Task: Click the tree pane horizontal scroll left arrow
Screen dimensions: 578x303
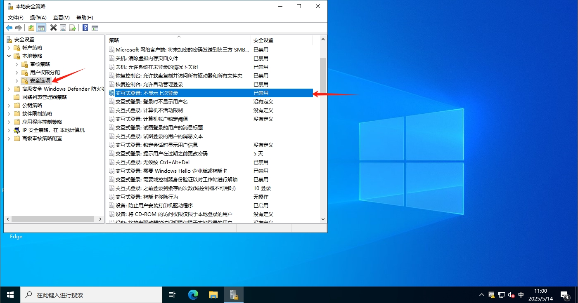Action: tap(8, 219)
